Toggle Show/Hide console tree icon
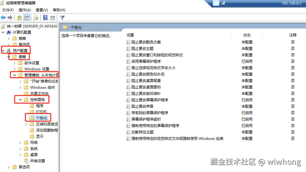 (27, 18)
